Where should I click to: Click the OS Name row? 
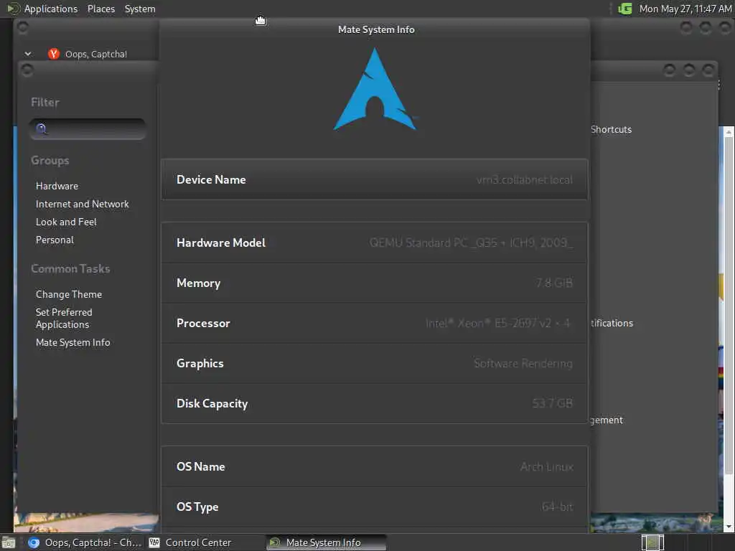(374, 466)
